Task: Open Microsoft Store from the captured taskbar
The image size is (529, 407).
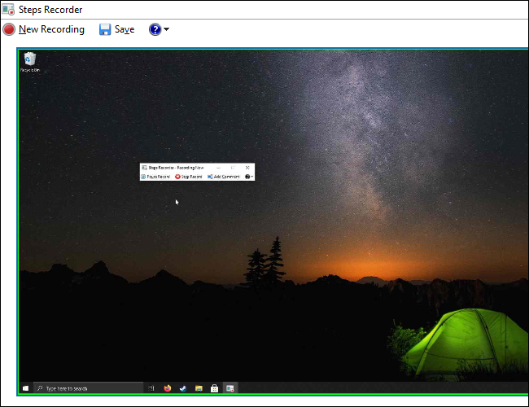Action: click(x=214, y=388)
